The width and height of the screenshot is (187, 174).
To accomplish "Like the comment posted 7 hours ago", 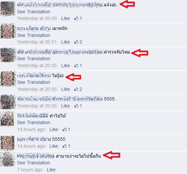I will point(51,170).
